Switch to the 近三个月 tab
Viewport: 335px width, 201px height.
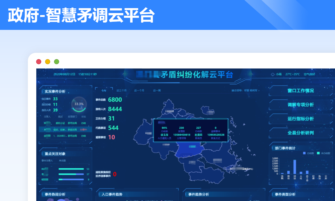pos(122,90)
